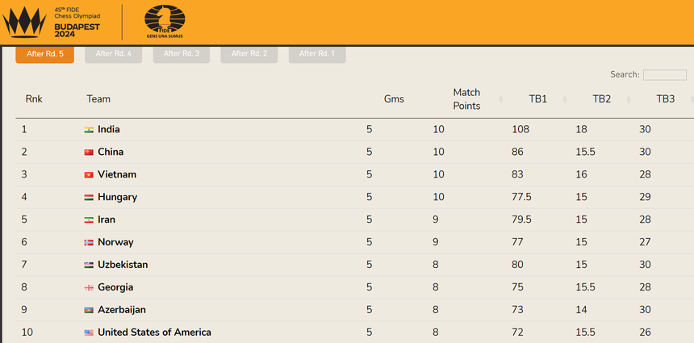The width and height of the screenshot is (694, 343).
Task: Click the Azerbaijan team name
Action: point(120,310)
